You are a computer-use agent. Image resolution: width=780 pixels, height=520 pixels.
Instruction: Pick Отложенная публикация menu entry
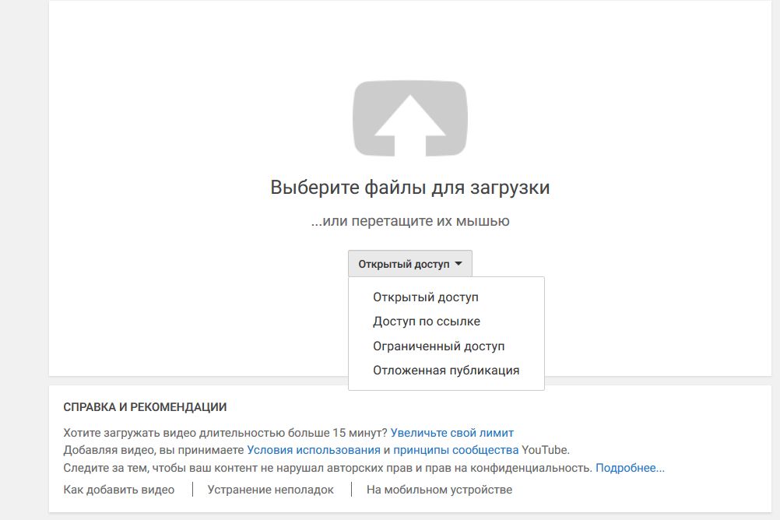(446, 371)
